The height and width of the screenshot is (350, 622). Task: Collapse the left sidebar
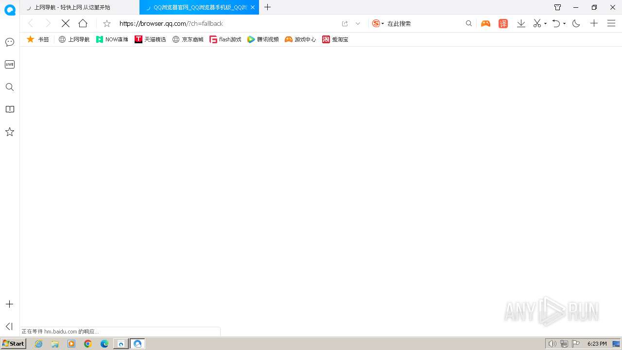[9, 326]
